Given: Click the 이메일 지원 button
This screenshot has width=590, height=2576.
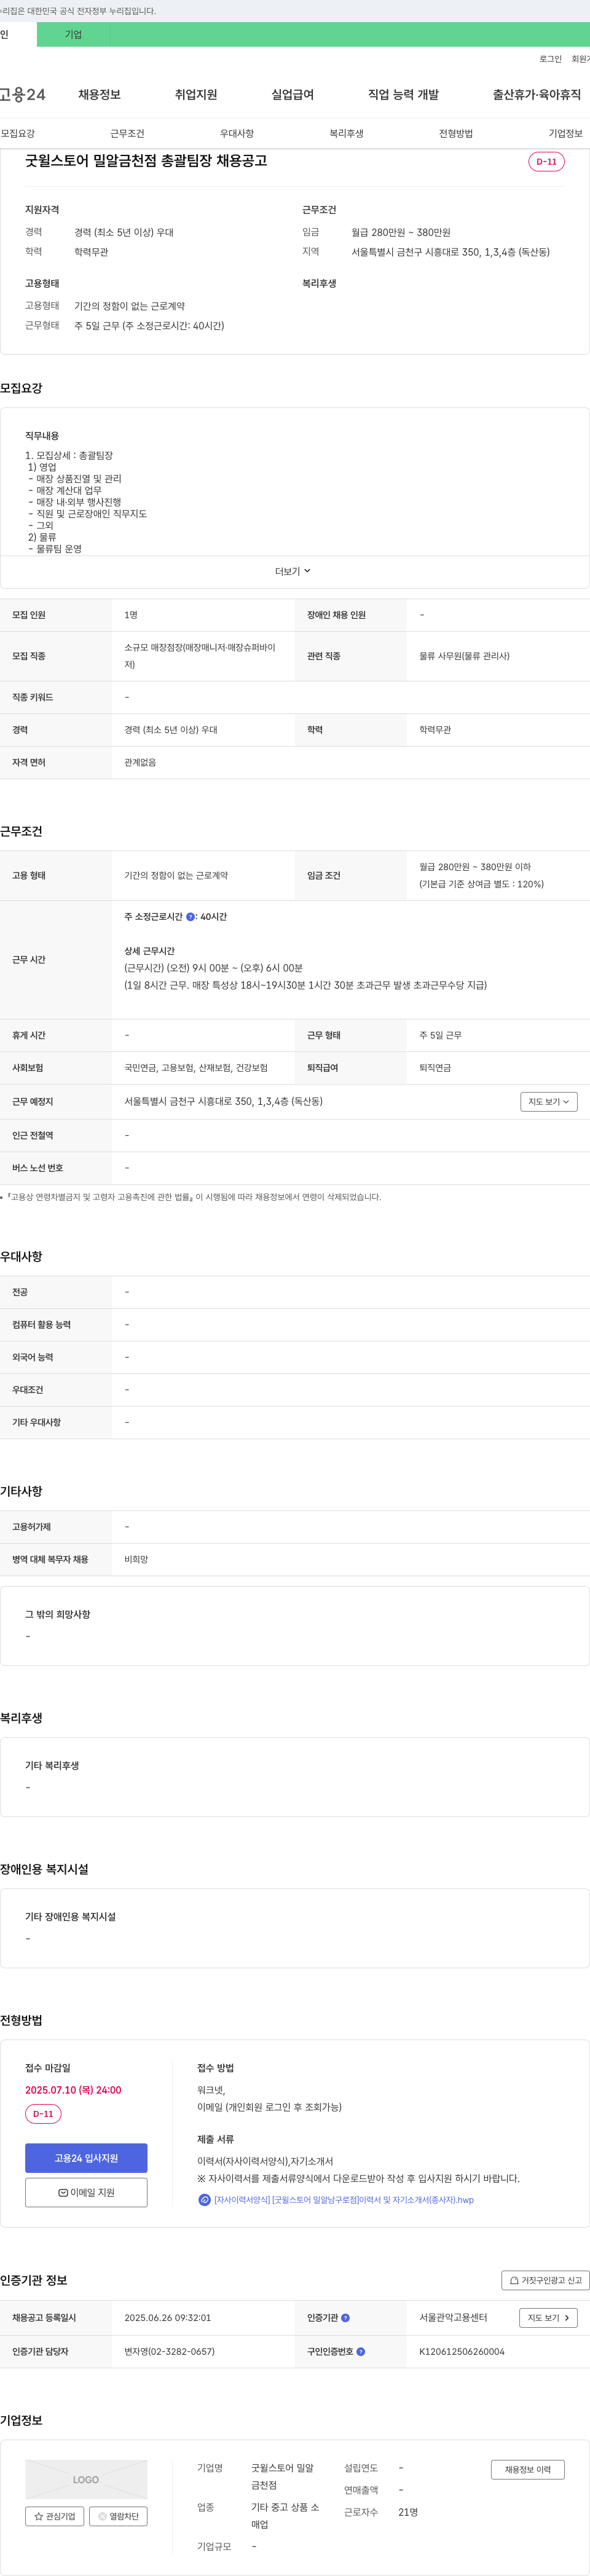Looking at the screenshot, I should coord(86,2193).
